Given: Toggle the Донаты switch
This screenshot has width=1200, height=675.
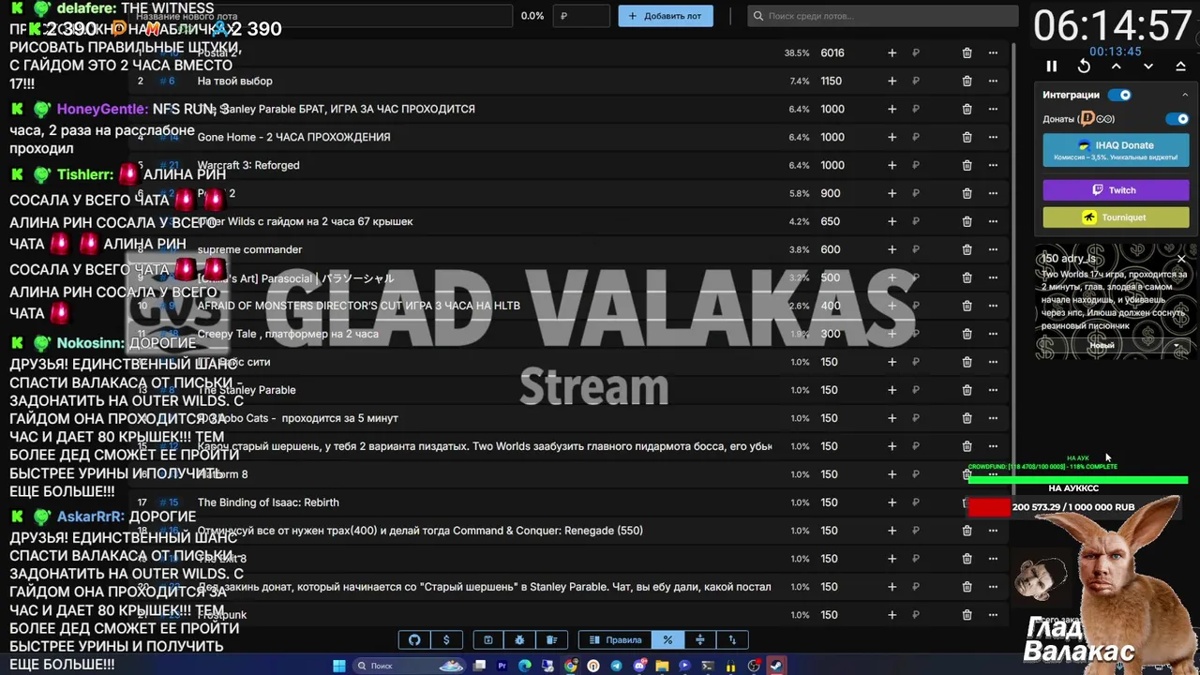Looking at the screenshot, I should coord(1177,119).
